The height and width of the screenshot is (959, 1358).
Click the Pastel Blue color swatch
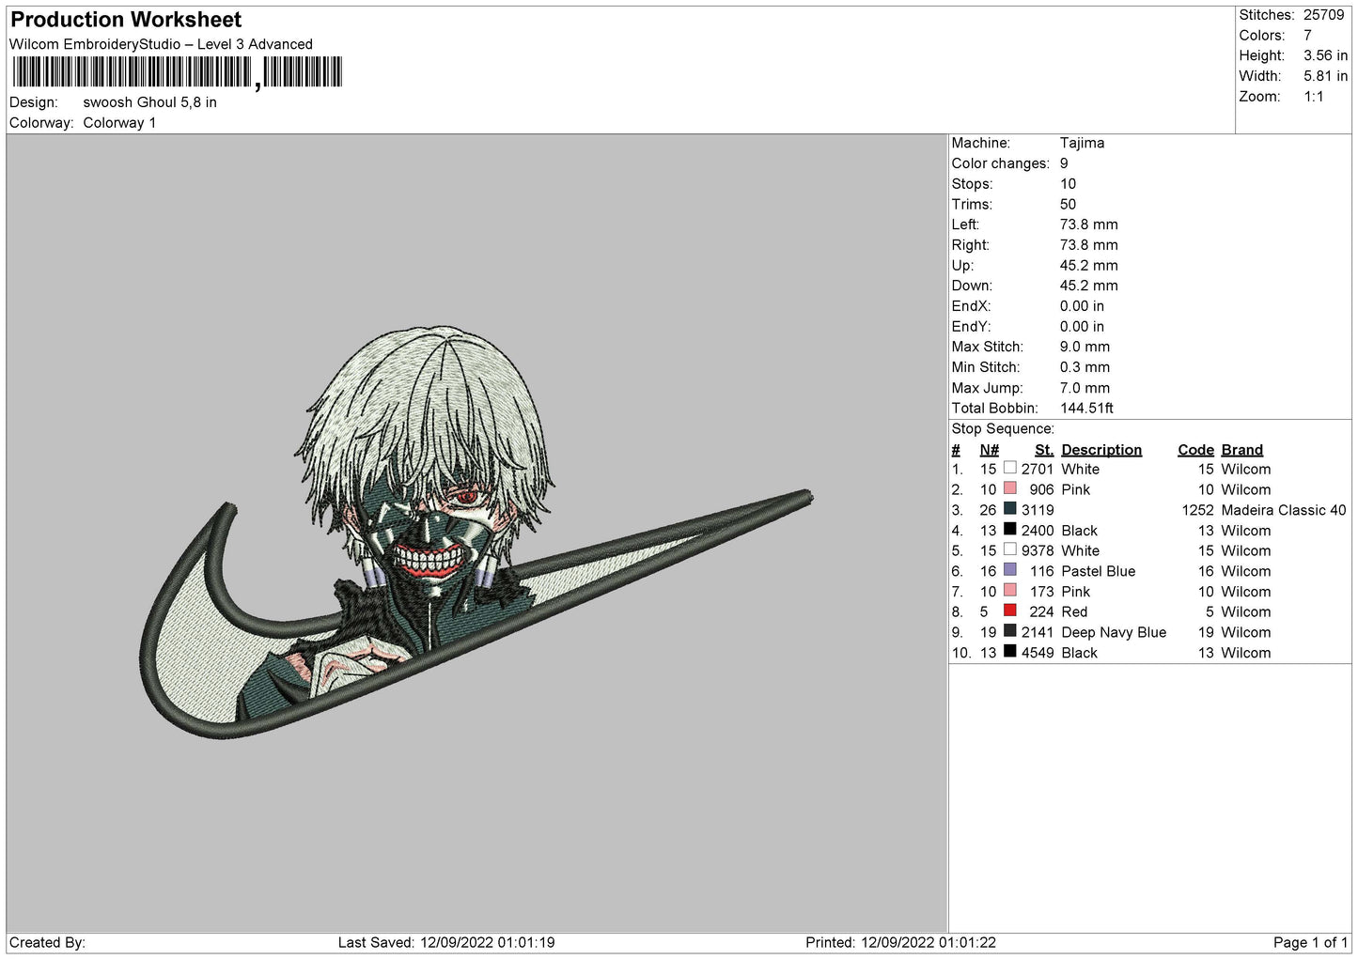1010,571
